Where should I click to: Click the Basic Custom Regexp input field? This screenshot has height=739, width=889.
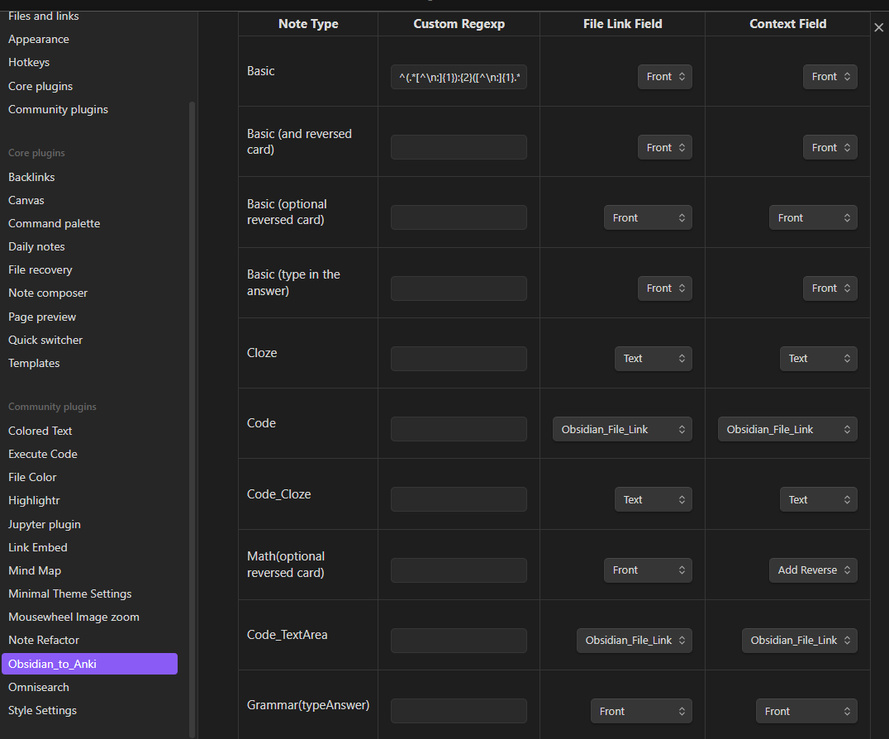459,79
